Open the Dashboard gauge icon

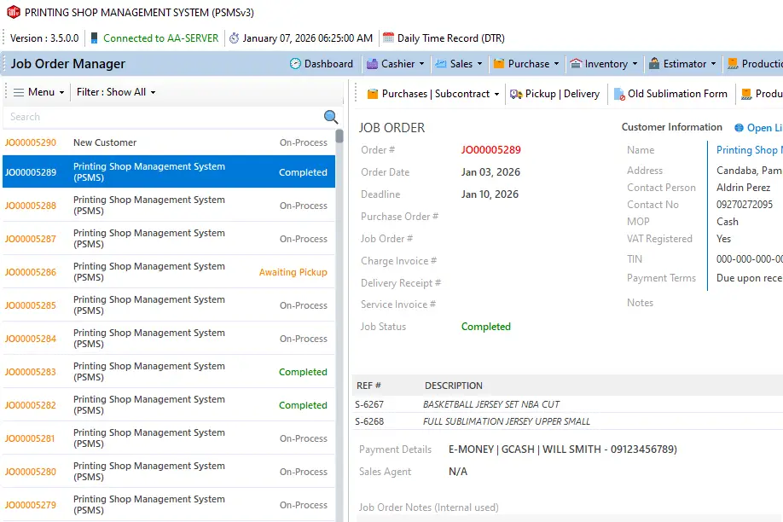click(x=296, y=64)
